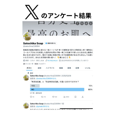View analytics bar-chart icon of pinned post

[x=66, y=97]
